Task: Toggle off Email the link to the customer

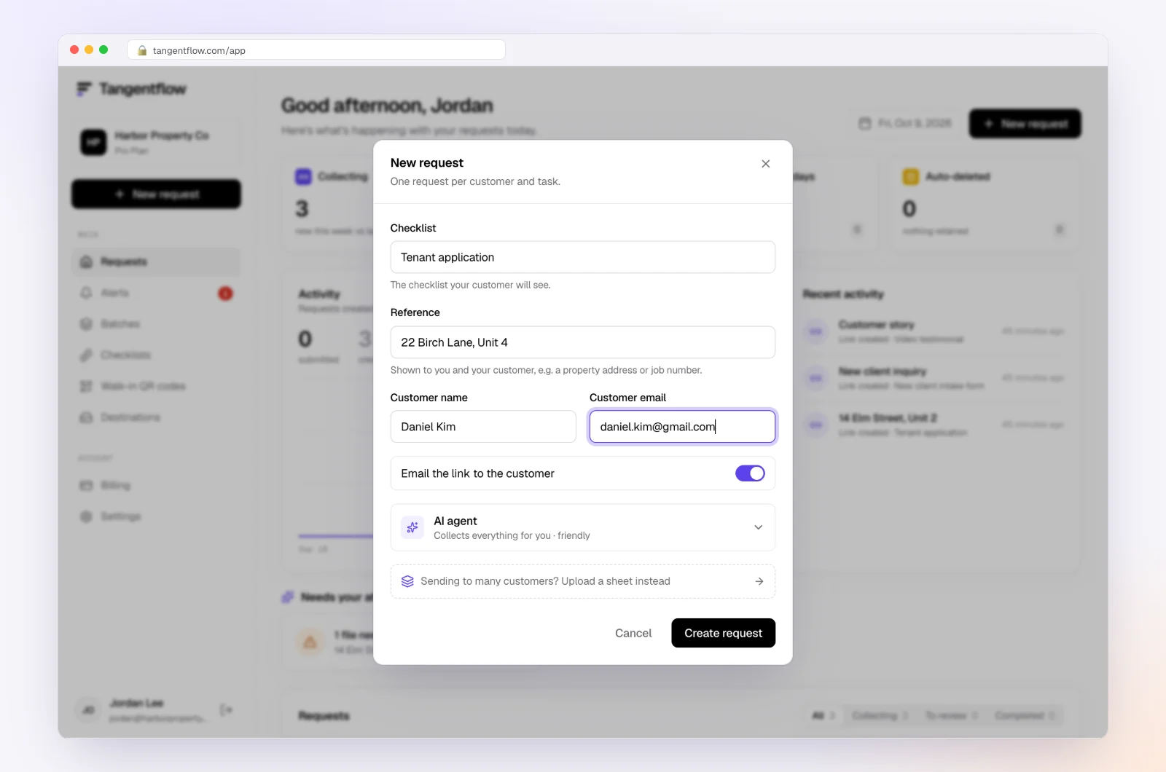Action: (x=750, y=473)
